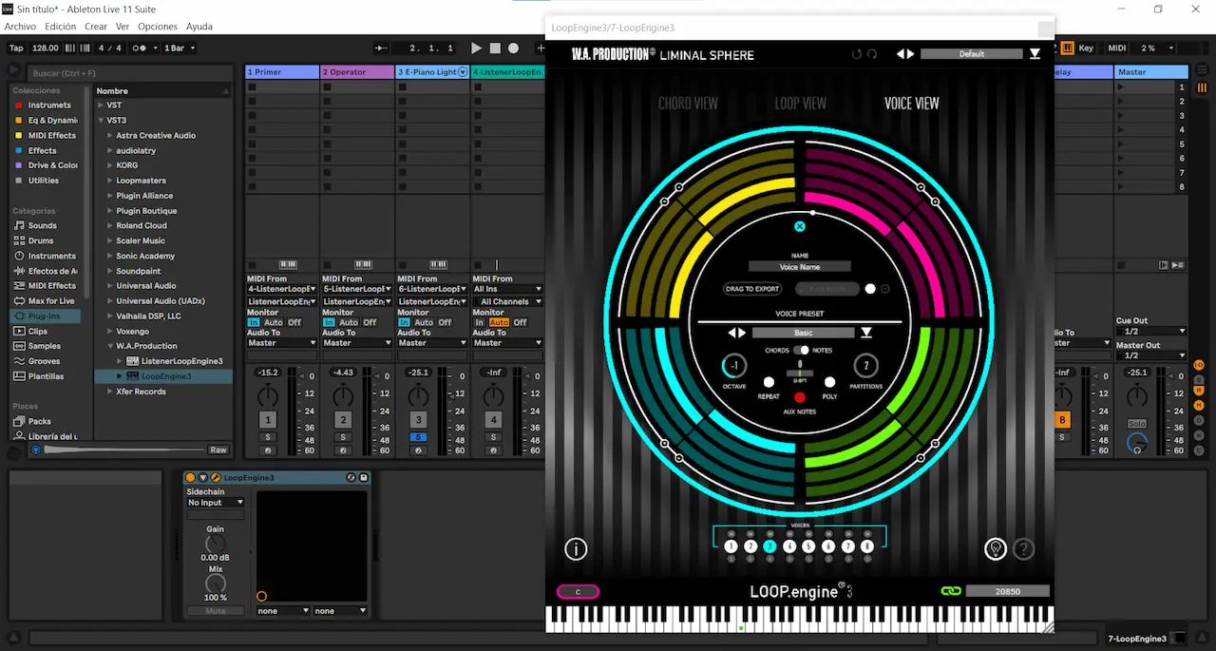The height and width of the screenshot is (651, 1216).
Task: Switch to Chord View tab
Action: [x=688, y=103]
